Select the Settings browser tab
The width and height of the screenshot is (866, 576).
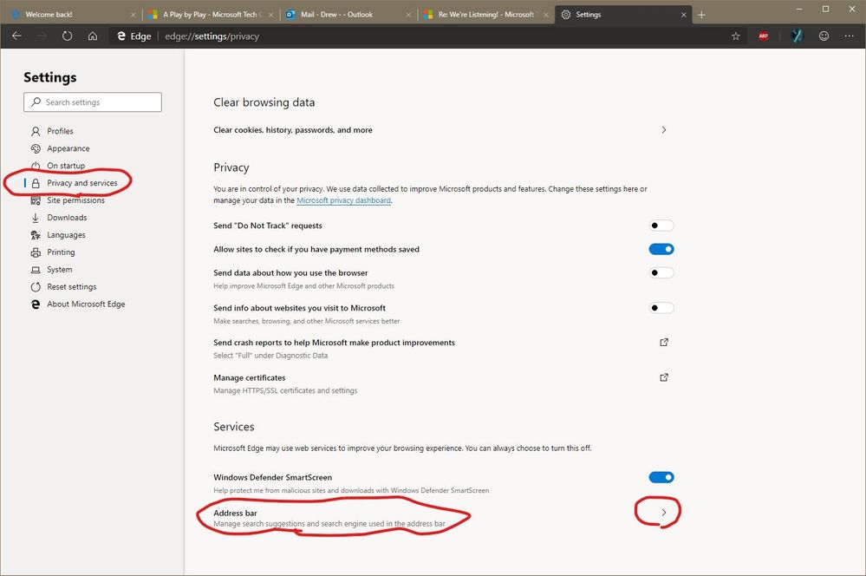coord(623,15)
